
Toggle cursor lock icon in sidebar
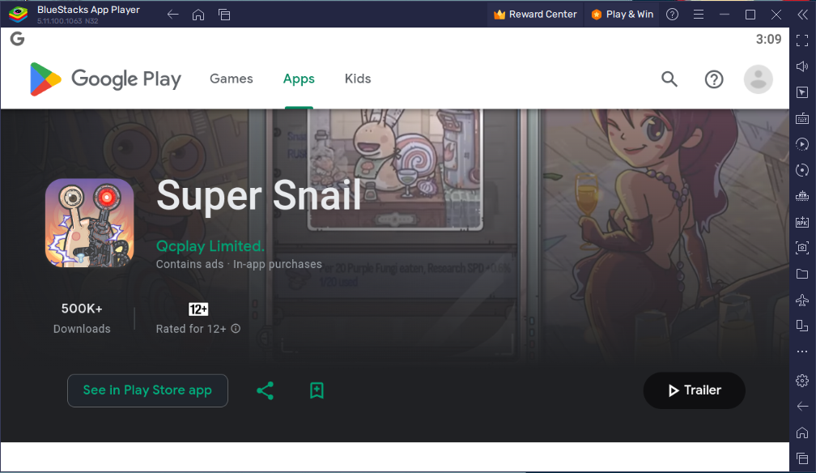[802, 92]
